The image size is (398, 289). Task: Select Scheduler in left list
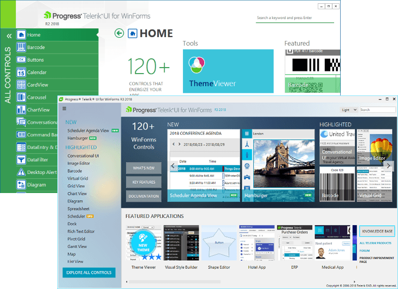[76, 216]
